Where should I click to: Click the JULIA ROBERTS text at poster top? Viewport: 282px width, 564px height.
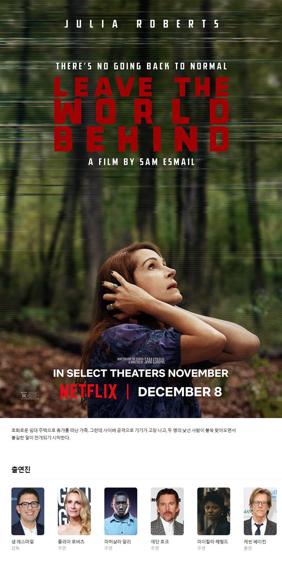[142, 24]
